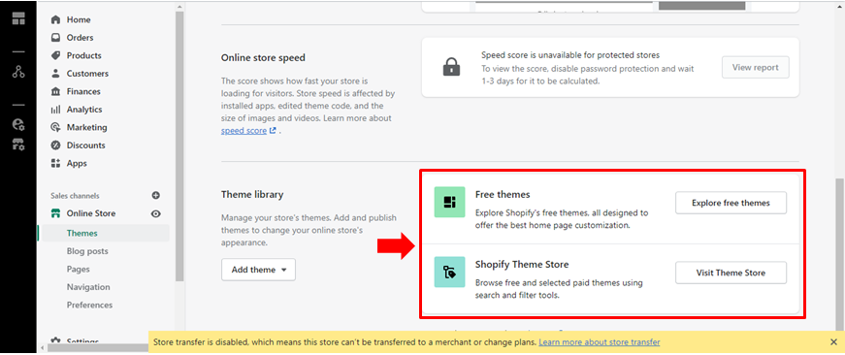This screenshot has height=355, width=845.
Task: Click the Shopify Theme Store title
Action: coord(522,265)
